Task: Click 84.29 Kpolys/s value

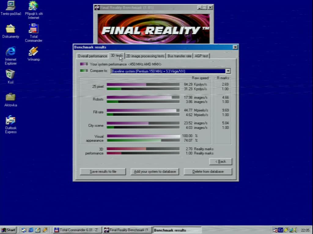Action: (x=195, y=84)
